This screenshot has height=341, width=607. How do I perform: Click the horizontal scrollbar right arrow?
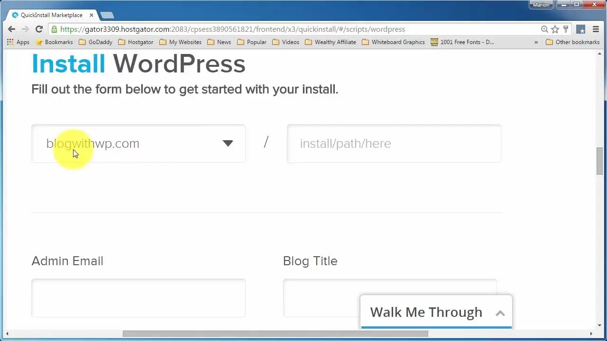[591, 334]
